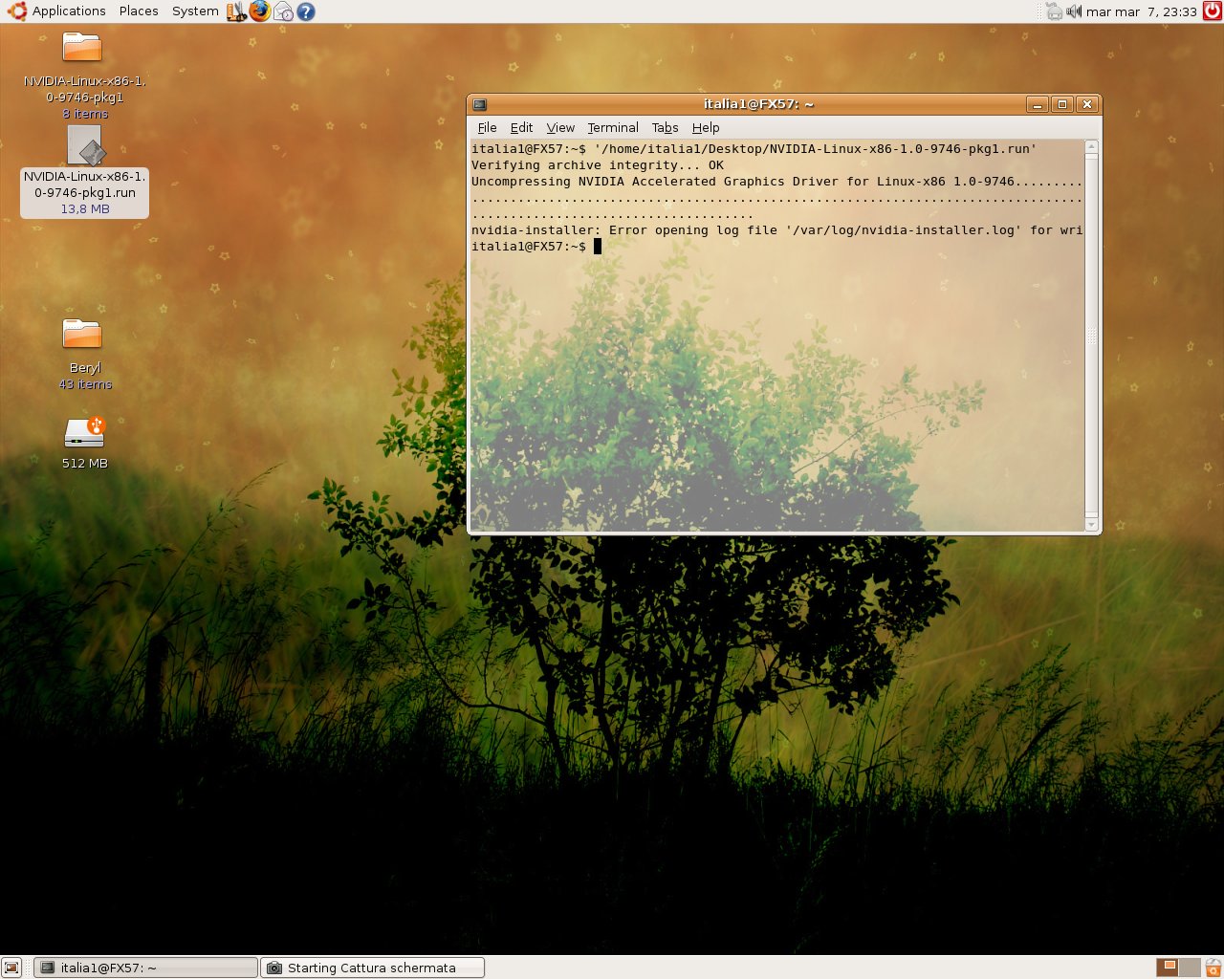Open the Tabs menu in terminal

coord(665,127)
